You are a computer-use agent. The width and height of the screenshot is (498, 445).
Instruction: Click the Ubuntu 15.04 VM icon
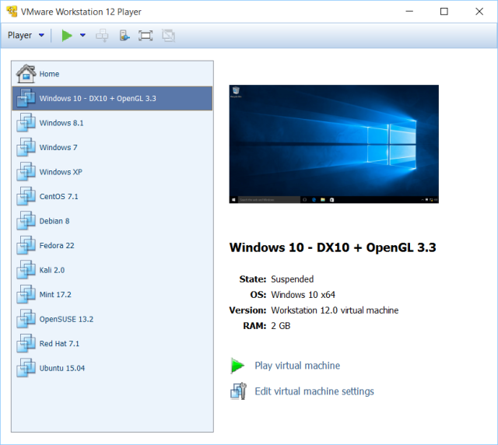point(26,368)
